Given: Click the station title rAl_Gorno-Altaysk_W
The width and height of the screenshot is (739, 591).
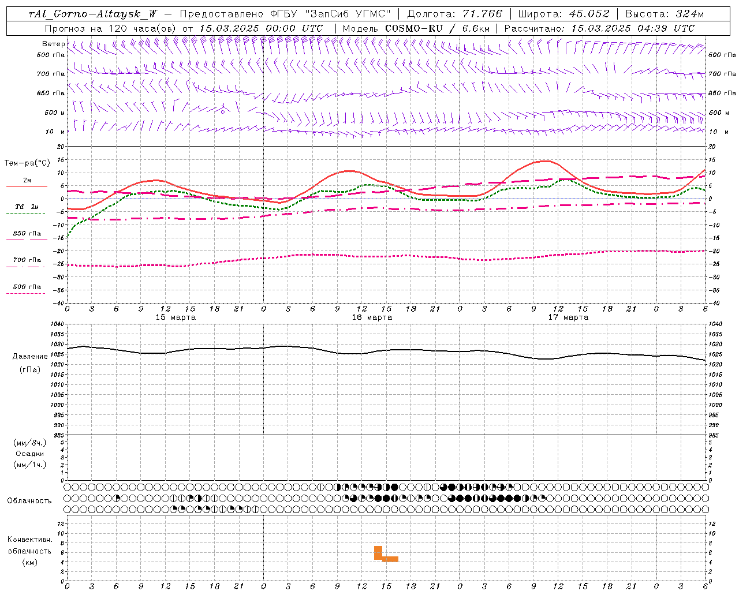Looking at the screenshot, I should pos(92,14).
